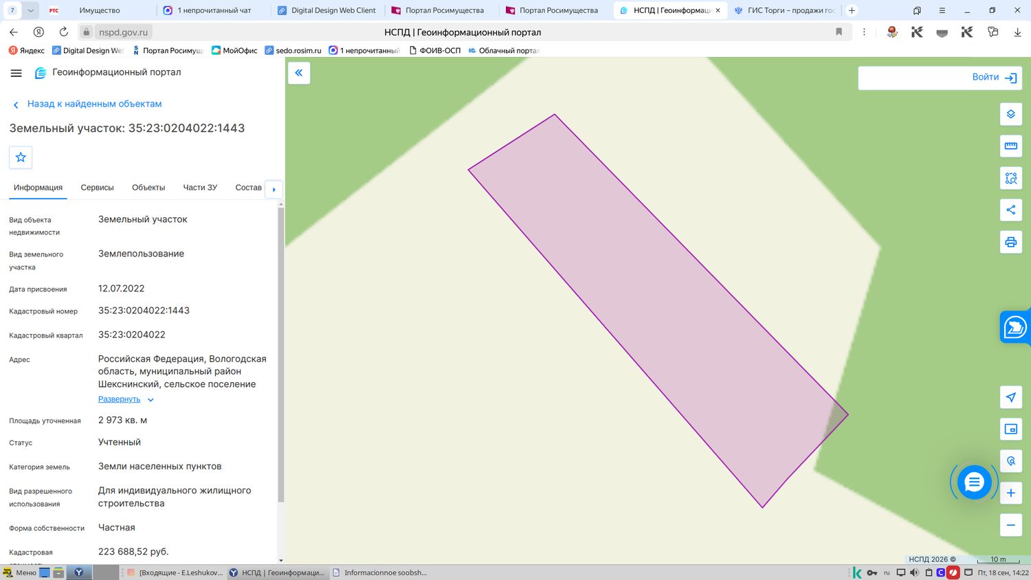This screenshot has height=580, width=1031.
Task: Show more tabs with the arrow after Состав
Action: click(274, 189)
